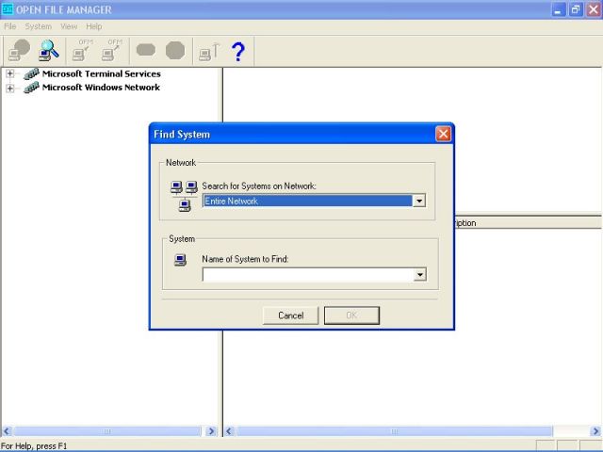603x452 pixels.
Task: Open the File menu
Action: click(10, 26)
